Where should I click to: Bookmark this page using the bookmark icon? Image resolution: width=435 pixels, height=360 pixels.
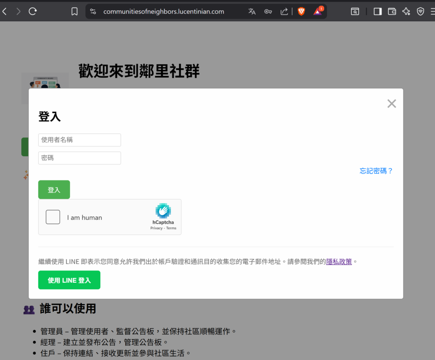pos(74,11)
